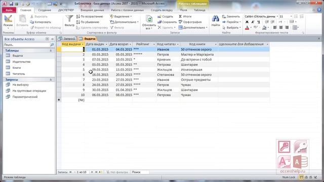Open Читатель table in navigation pane
The width and height of the screenshot is (324, 182).
pos(19,74)
